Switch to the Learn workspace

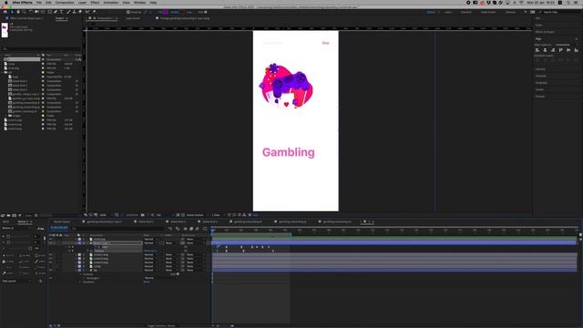pos(448,12)
